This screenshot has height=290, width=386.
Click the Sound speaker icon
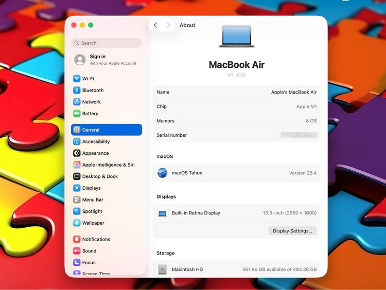click(x=77, y=250)
